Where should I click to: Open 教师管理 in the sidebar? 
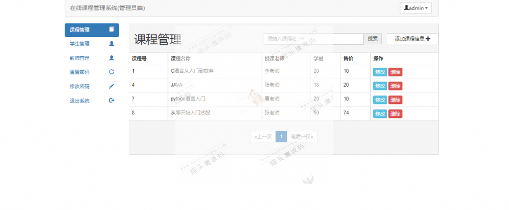92,58
